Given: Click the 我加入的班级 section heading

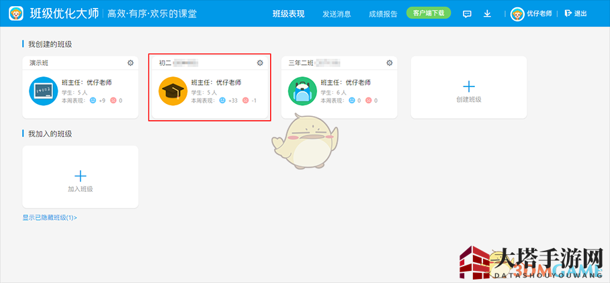Looking at the screenshot, I should pyautogui.click(x=50, y=134).
